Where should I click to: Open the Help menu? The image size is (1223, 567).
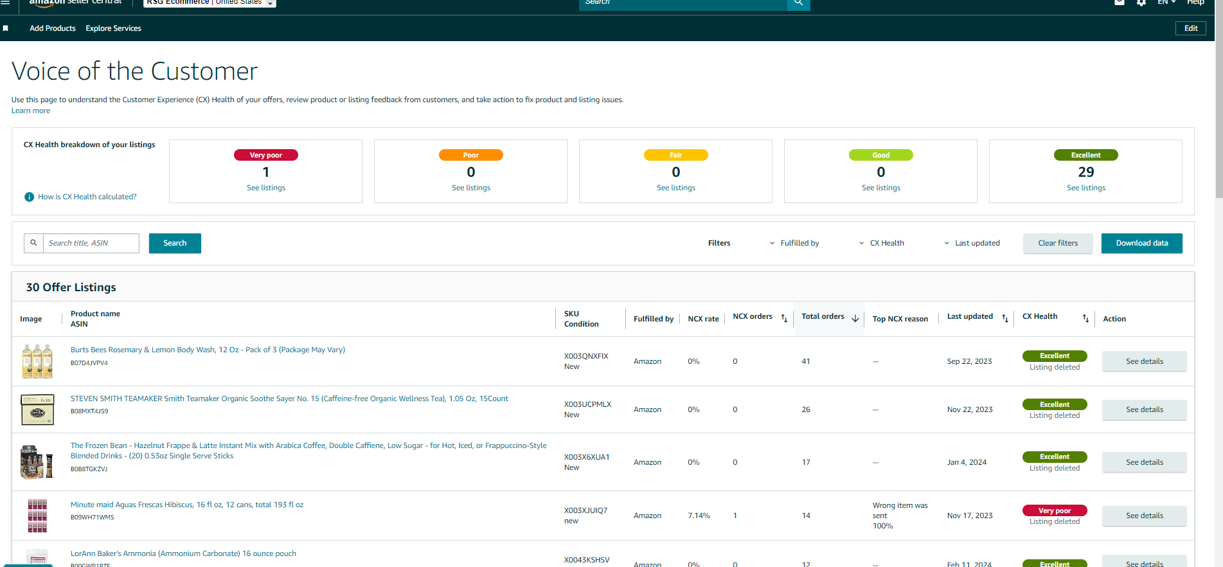[x=1195, y=3]
